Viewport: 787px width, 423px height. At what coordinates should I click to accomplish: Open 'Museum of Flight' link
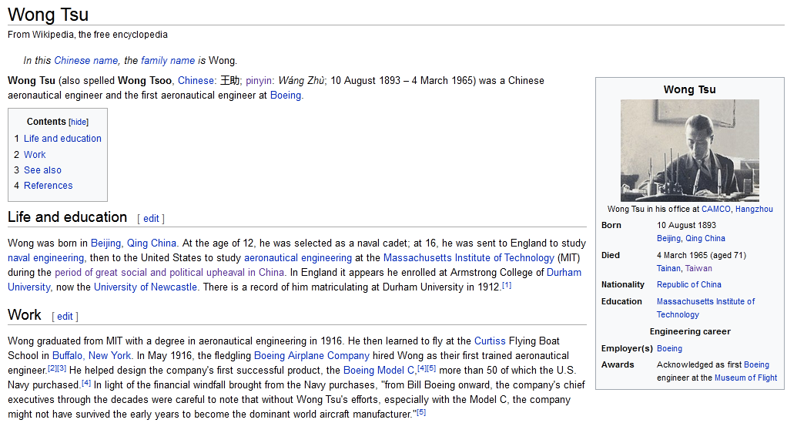(x=746, y=378)
